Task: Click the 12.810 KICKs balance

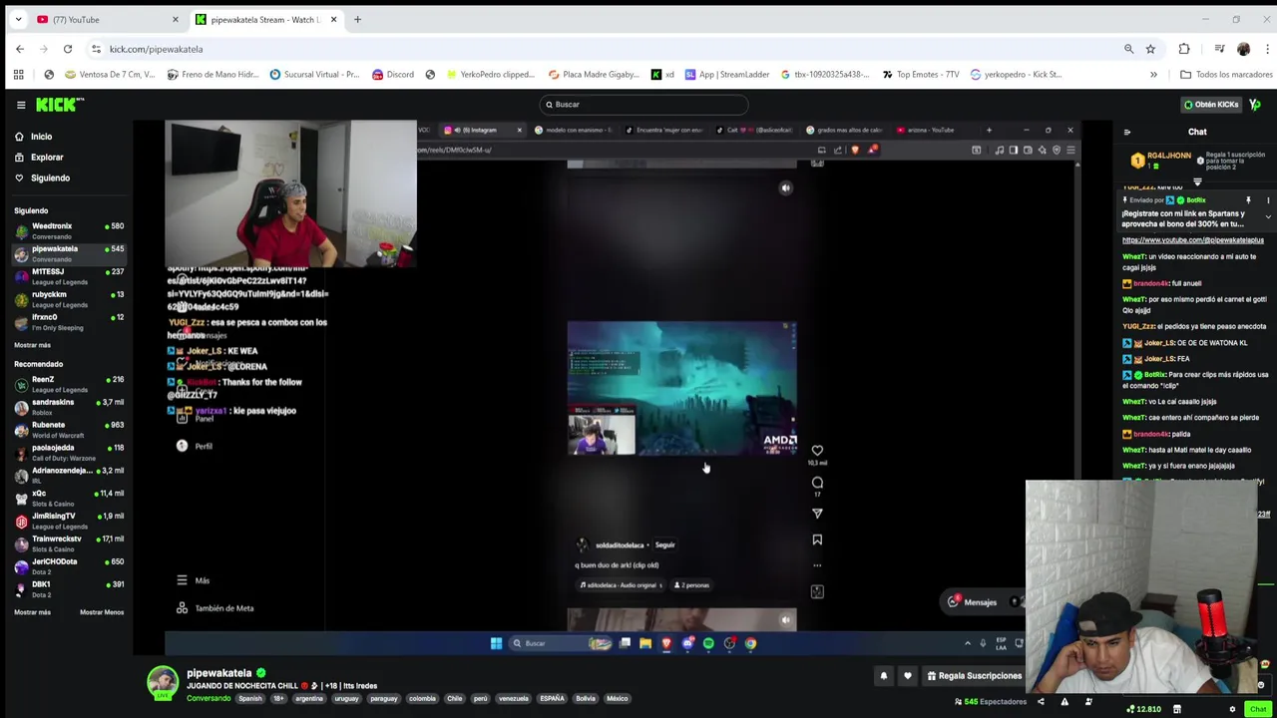Action: pyautogui.click(x=1143, y=709)
